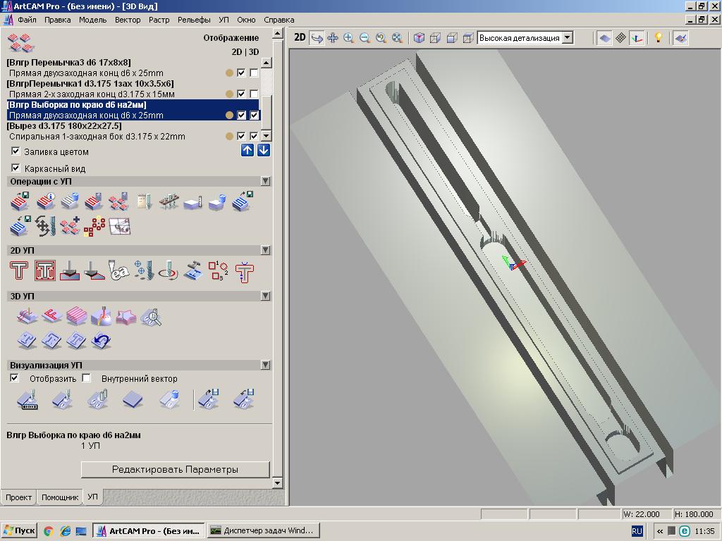The image size is (722, 541).
Task: Collapse the 3D УП section
Action: tap(265, 296)
